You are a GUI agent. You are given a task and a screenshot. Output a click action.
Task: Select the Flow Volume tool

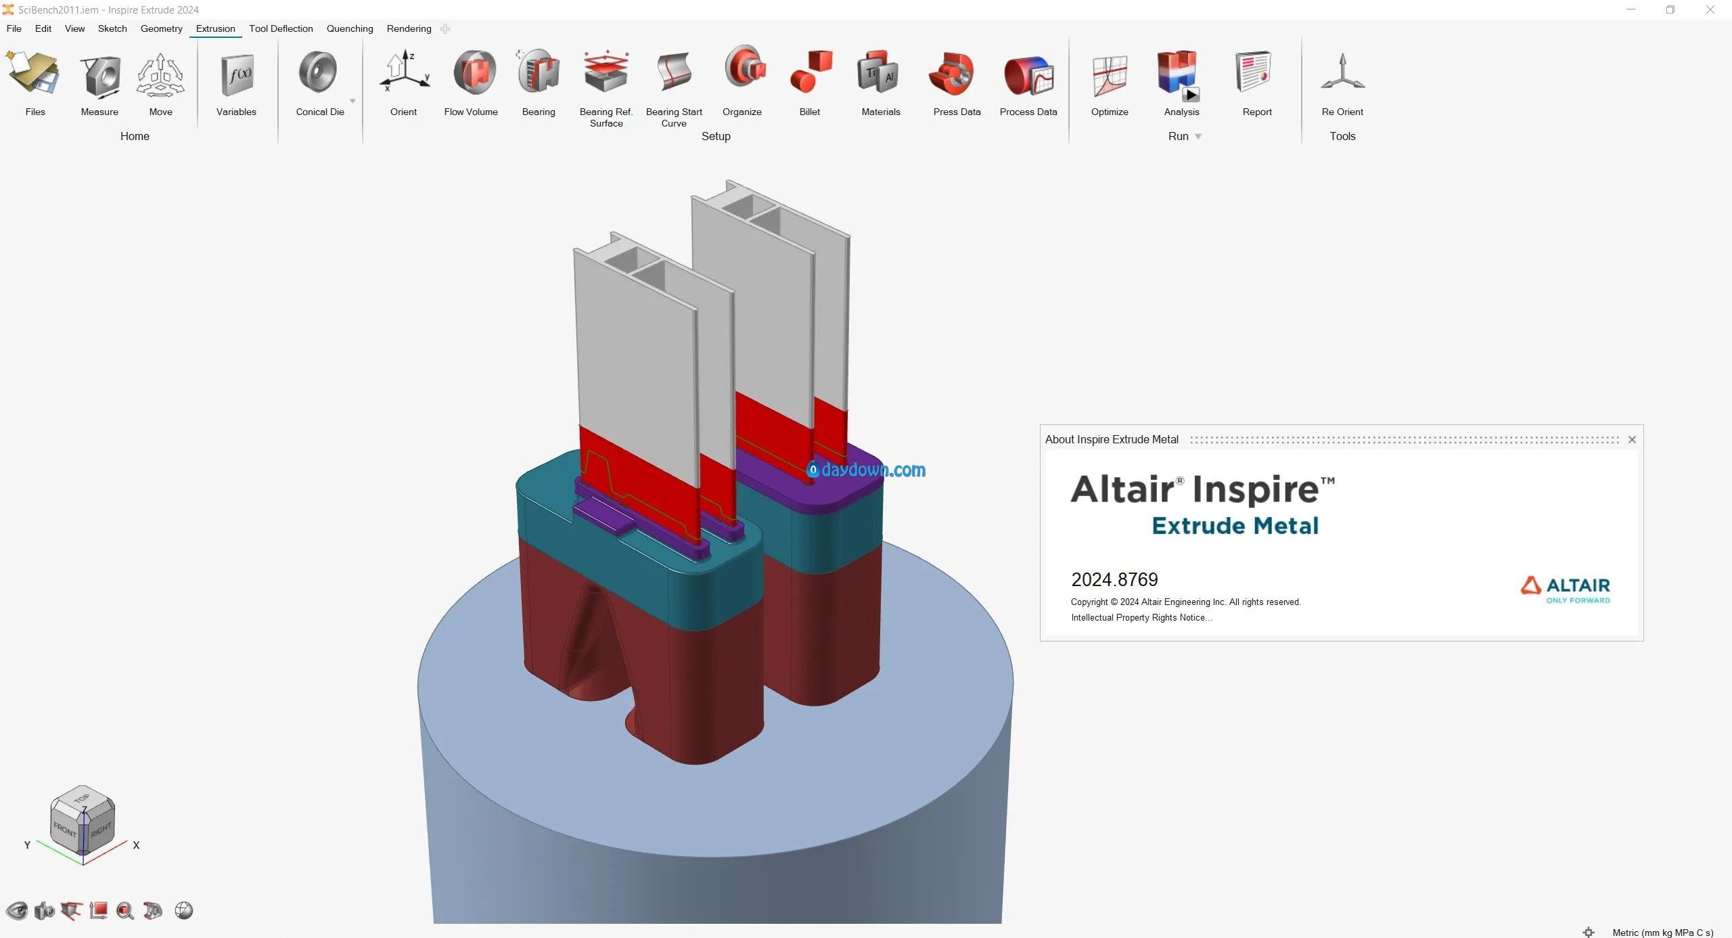coord(474,72)
